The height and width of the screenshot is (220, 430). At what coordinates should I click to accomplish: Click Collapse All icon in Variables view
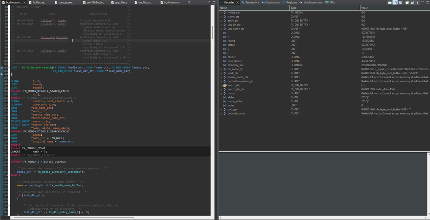(400, 3)
